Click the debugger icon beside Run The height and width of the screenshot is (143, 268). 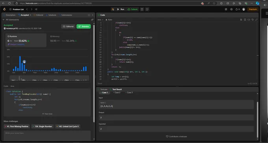tap(113, 9)
